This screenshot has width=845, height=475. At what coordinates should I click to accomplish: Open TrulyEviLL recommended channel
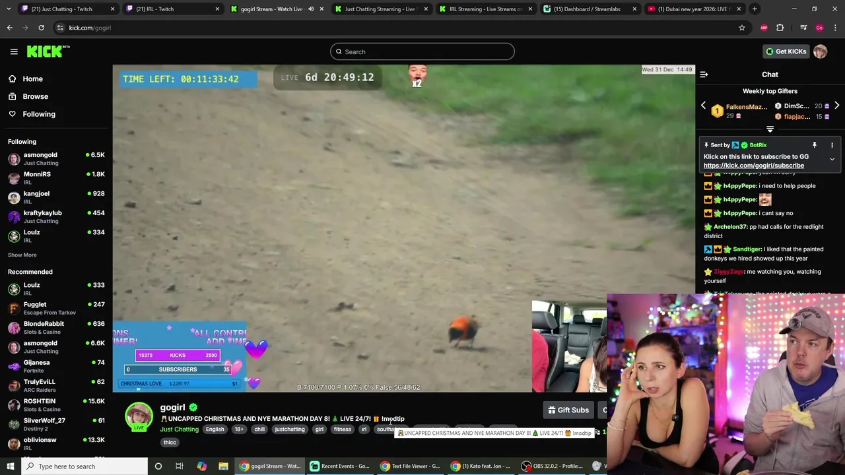click(56, 385)
